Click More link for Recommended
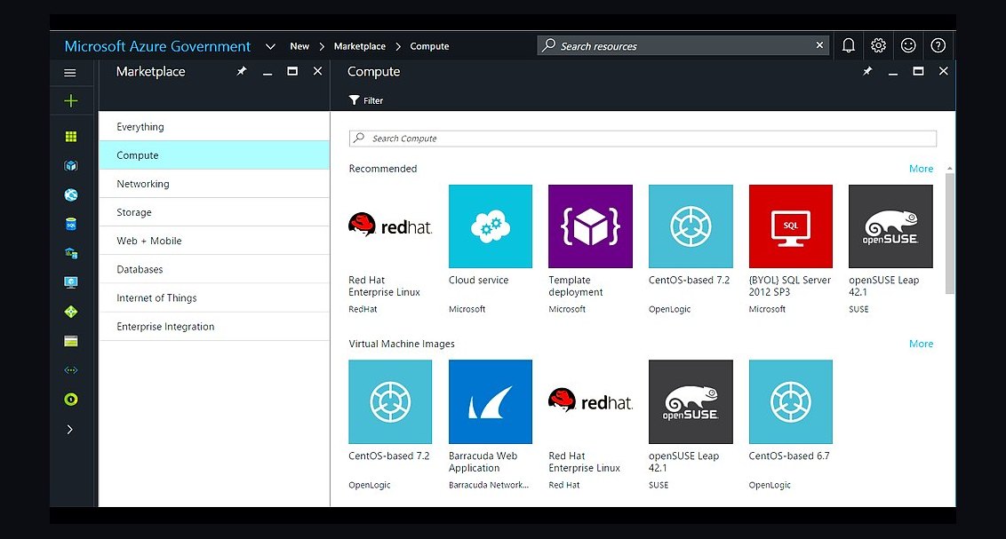The image size is (1006, 539). coord(921,169)
